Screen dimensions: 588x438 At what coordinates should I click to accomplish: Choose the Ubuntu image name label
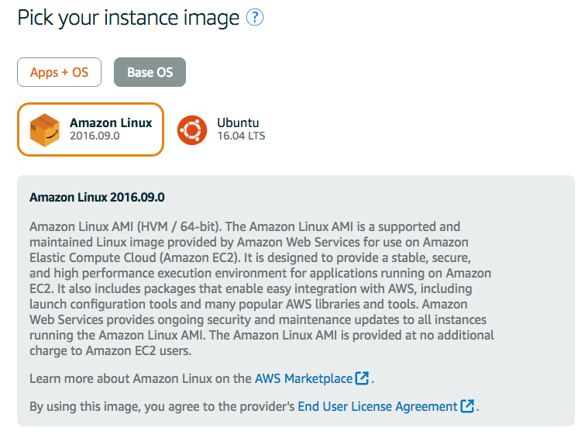click(x=238, y=122)
